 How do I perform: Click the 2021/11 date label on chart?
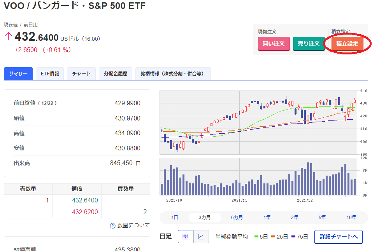click(x=239, y=200)
